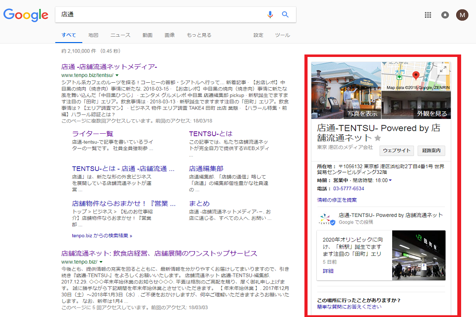Click 詳細 link in the post

pyautogui.click(x=328, y=271)
